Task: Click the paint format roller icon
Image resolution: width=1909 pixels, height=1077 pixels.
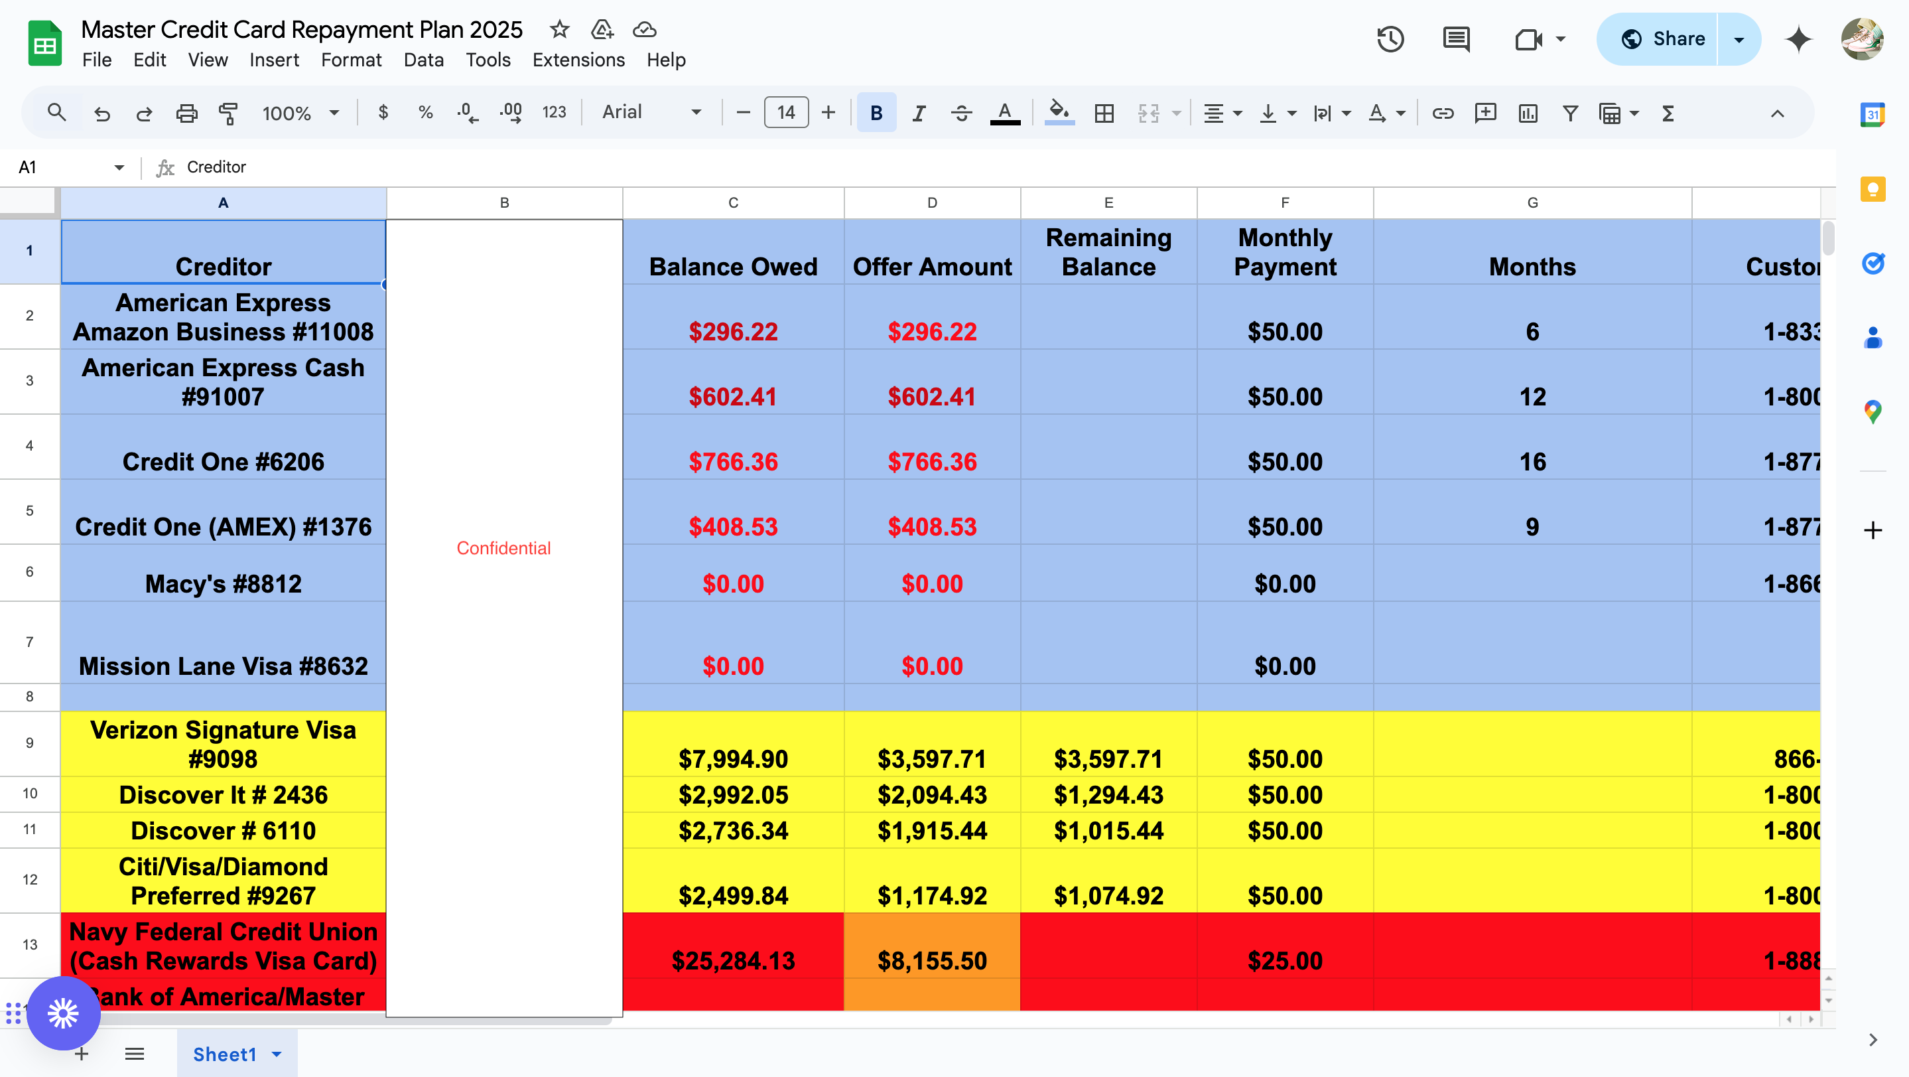Action: click(228, 113)
